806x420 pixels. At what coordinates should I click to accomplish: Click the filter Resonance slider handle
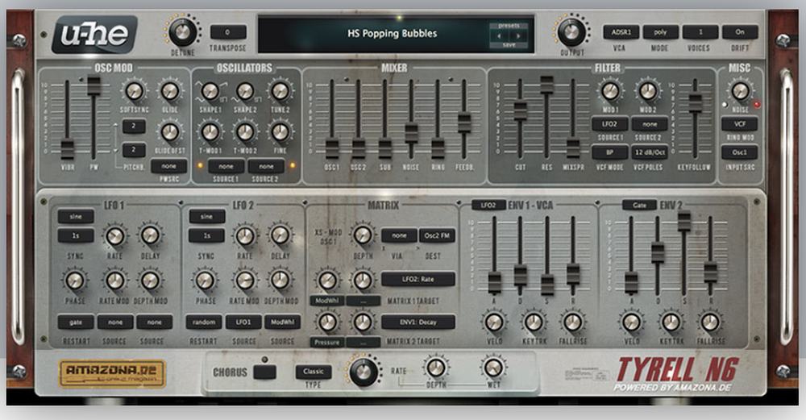pyautogui.click(x=547, y=85)
